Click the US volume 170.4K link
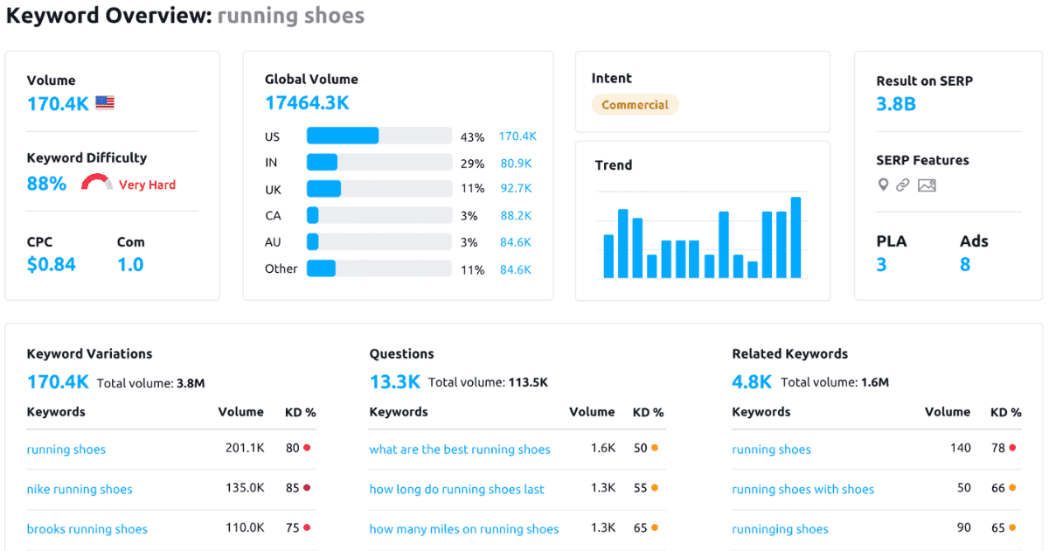 [518, 136]
